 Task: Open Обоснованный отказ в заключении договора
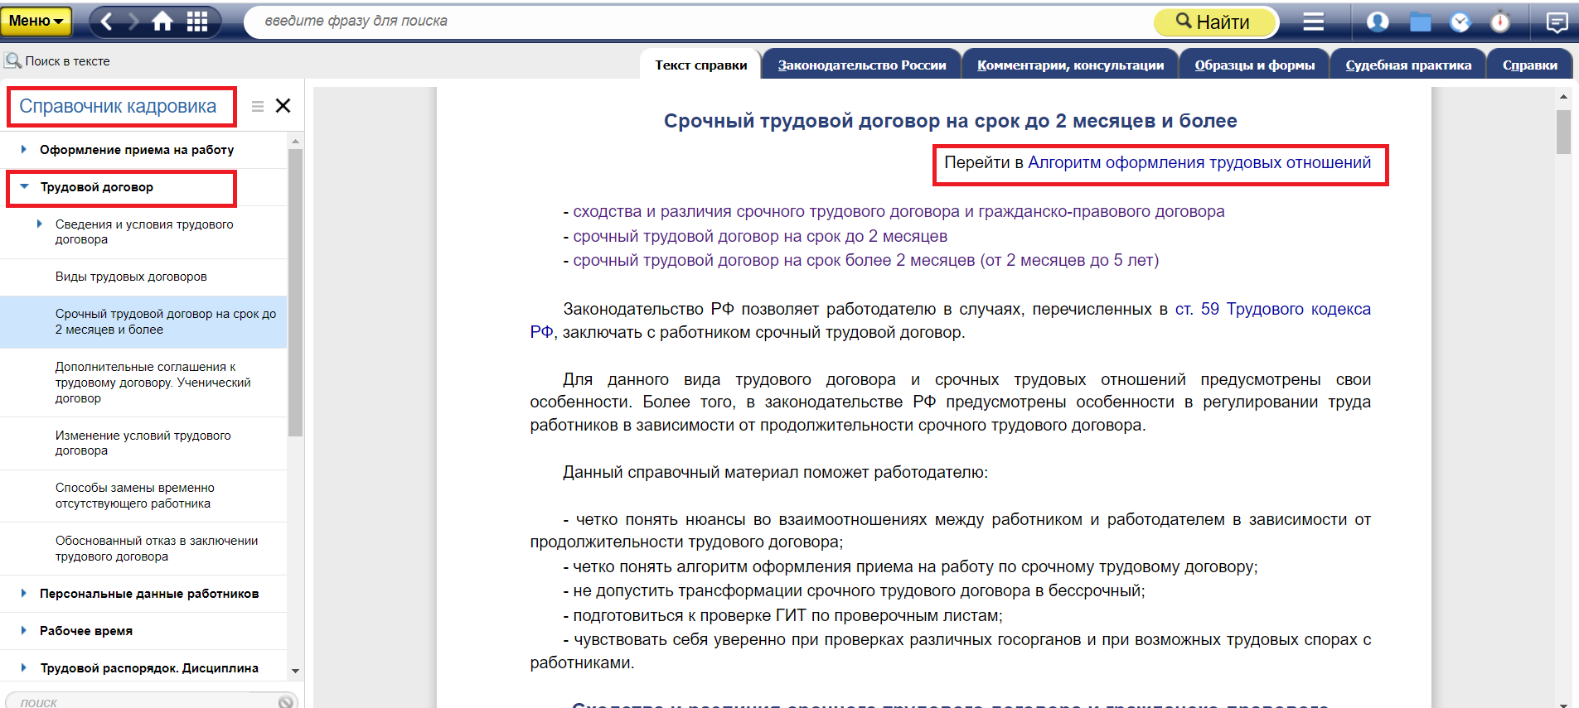click(143, 548)
